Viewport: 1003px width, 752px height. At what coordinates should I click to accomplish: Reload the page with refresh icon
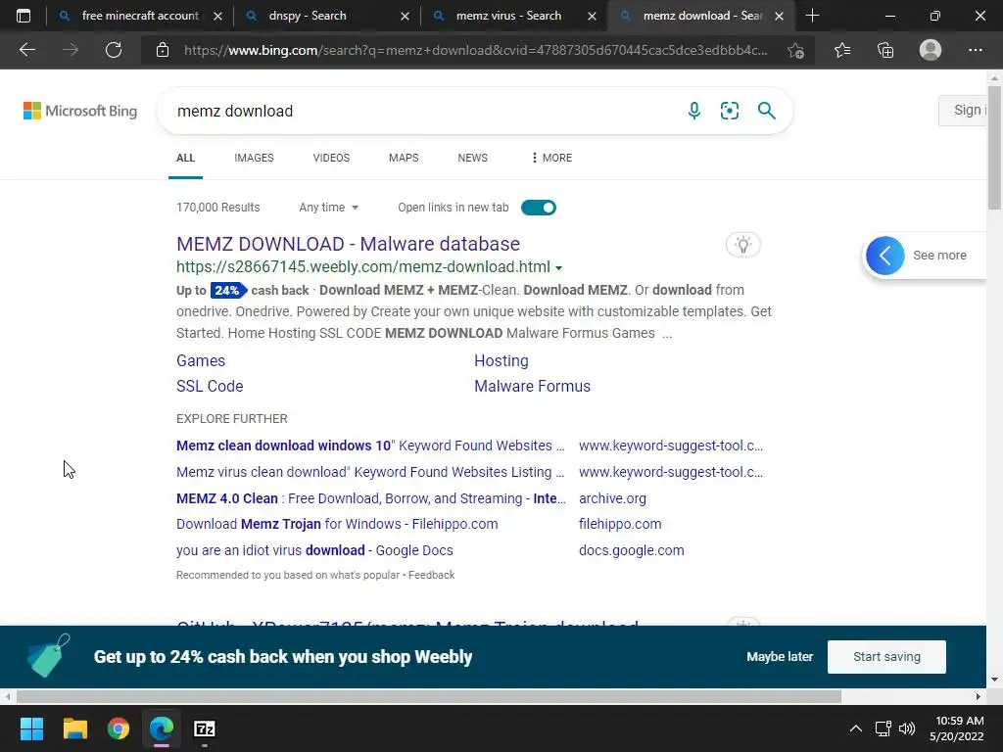pyautogui.click(x=114, y=50)
